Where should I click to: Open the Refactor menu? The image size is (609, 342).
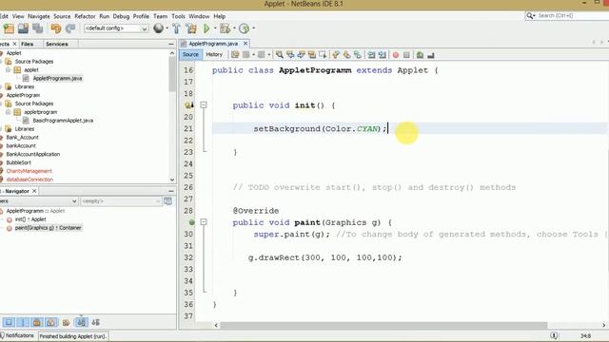coord(85,16)
